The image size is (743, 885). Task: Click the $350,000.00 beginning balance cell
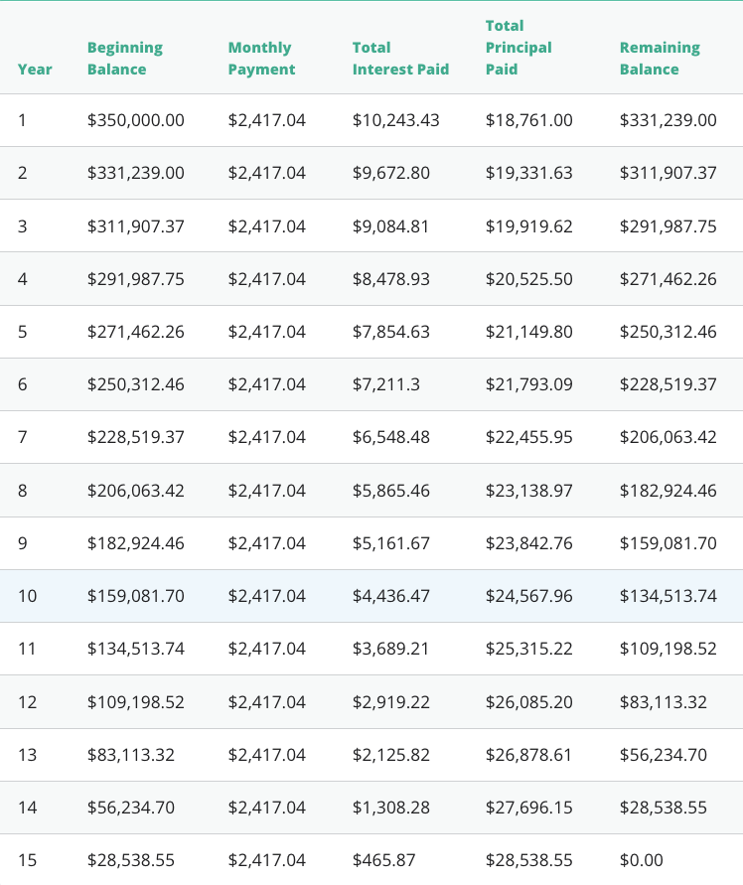(135, 121)
